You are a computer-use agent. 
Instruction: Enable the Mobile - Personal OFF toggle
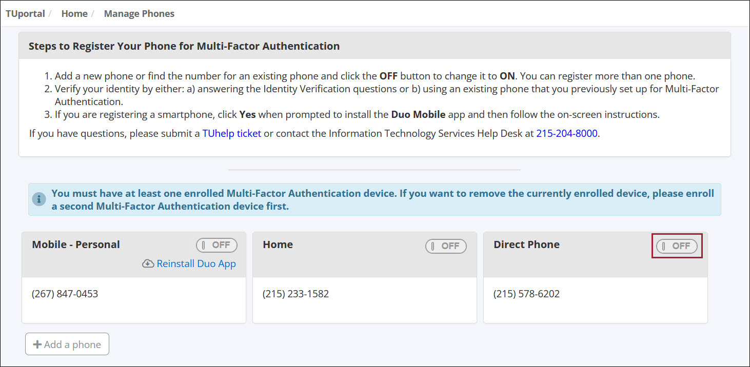click(x=216, y=245)
